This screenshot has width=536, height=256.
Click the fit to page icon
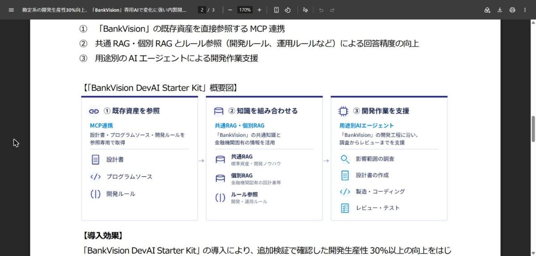point(276,10)
